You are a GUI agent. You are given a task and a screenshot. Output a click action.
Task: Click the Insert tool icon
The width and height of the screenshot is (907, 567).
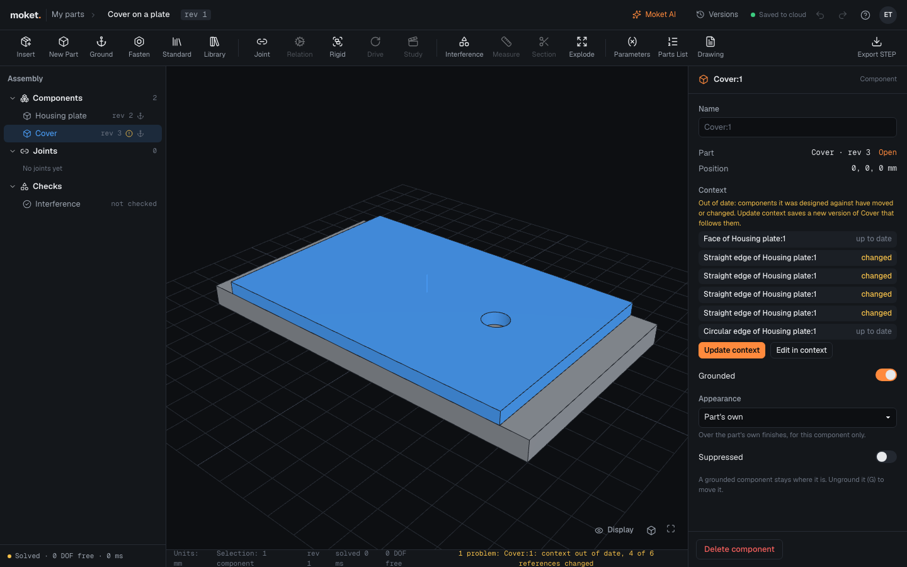(26, 42)
